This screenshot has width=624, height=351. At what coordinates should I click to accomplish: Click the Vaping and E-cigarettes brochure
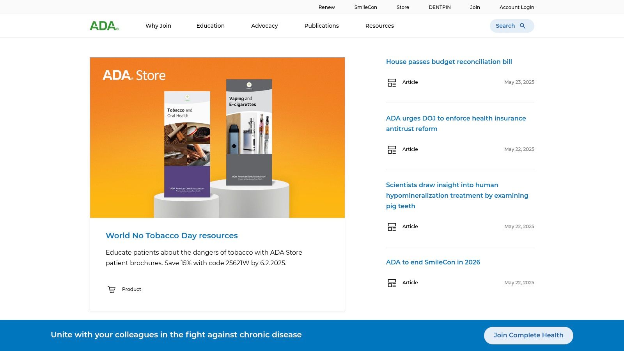(x=249, y=132)
